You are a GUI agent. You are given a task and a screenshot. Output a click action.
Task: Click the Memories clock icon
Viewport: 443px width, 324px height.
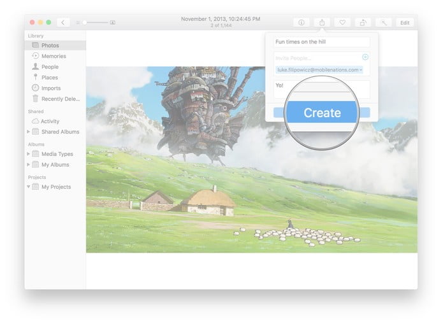[35, 56]
